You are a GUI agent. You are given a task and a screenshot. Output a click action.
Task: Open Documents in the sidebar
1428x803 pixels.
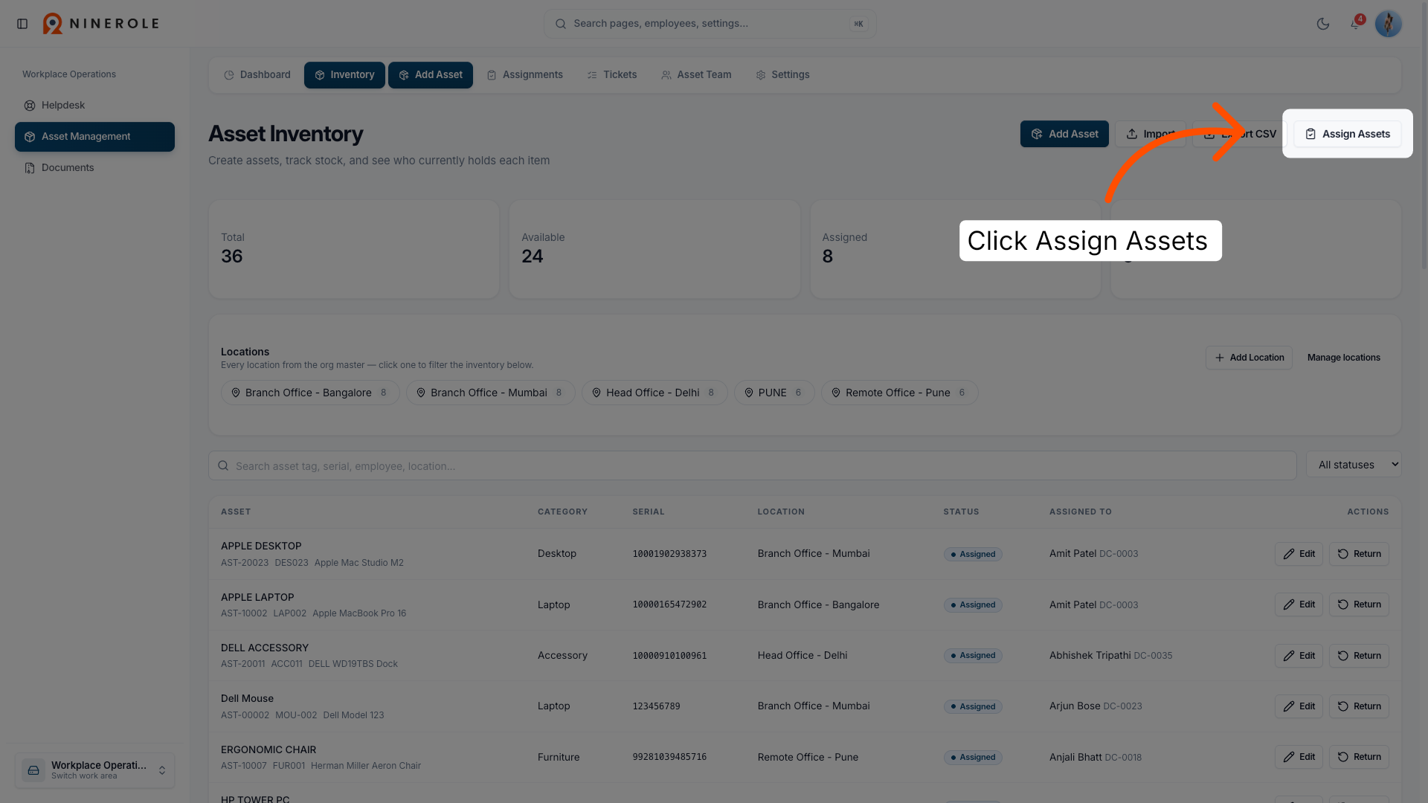pyautogui.click(x=94, y=168)
